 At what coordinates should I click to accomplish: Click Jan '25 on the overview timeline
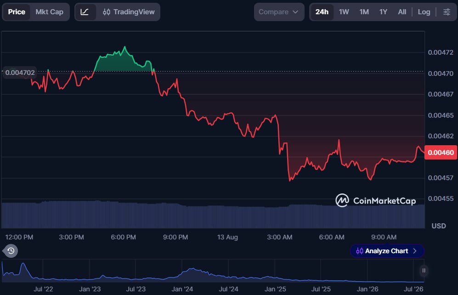coord(275,289)
